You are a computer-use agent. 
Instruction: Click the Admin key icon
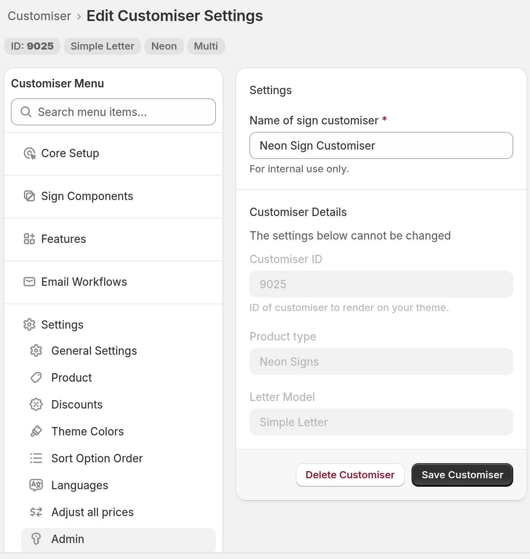[36, 539]
